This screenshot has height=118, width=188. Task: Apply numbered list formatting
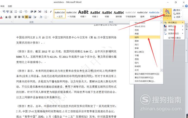click(x=21, y=12)
